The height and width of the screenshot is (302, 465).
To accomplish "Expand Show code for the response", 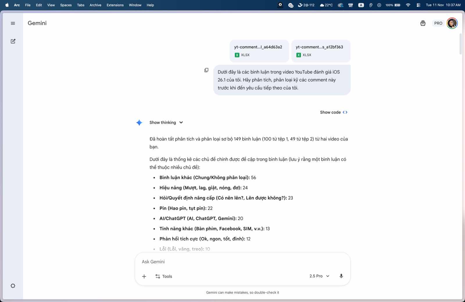I will [x=334, y=112].
